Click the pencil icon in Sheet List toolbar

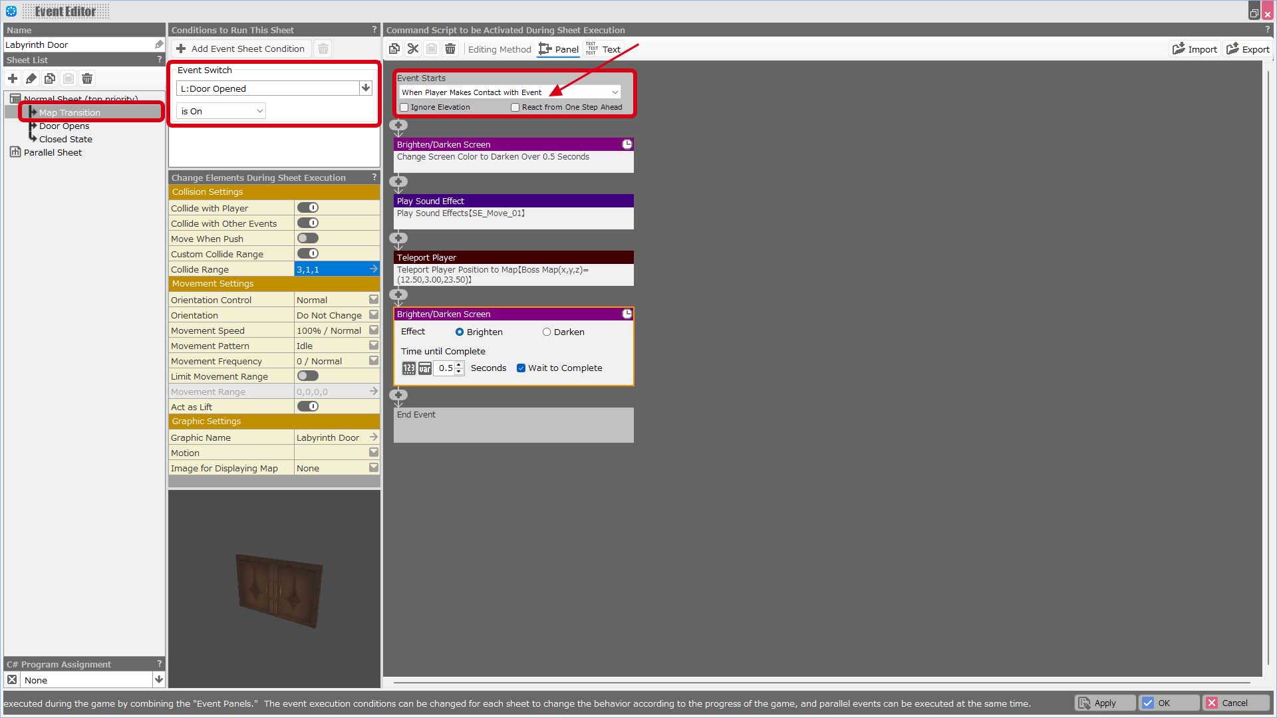31,78
